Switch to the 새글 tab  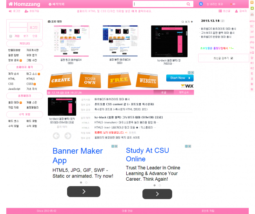point(164,92)
